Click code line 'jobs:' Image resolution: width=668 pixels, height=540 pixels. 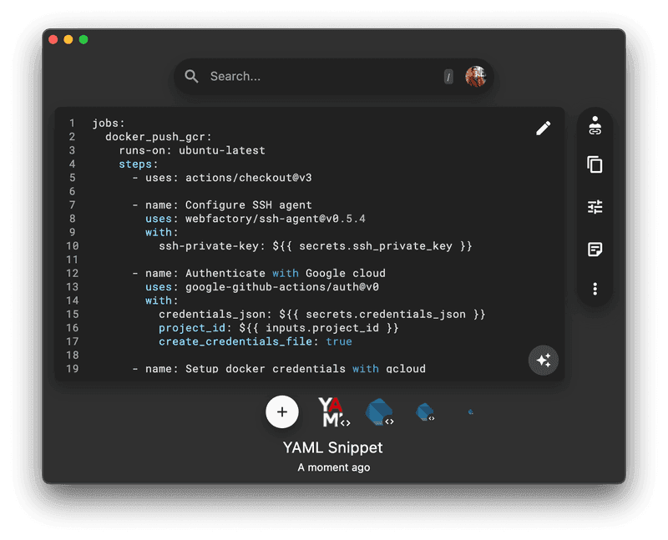109,123
